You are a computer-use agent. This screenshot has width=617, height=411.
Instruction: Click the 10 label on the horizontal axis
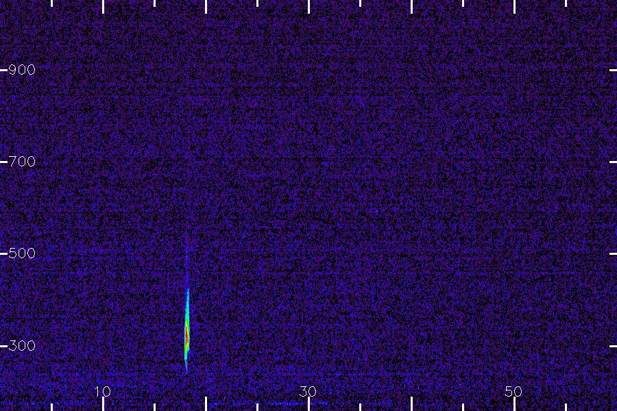(x=103, y=391)
